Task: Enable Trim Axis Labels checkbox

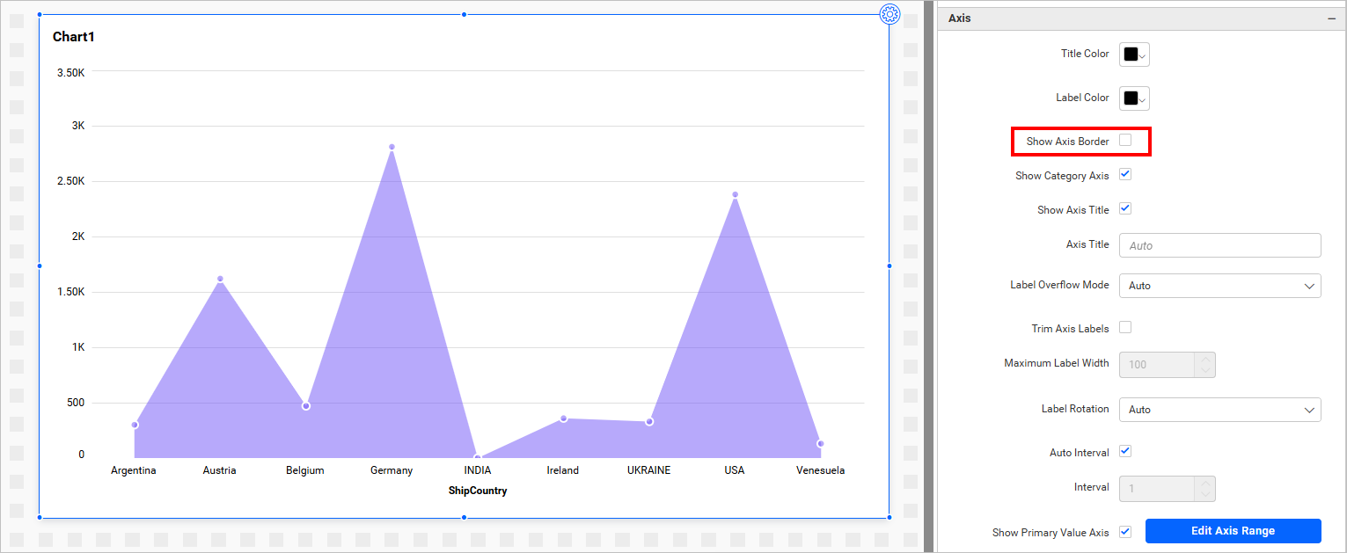Action: [1125, 328]
